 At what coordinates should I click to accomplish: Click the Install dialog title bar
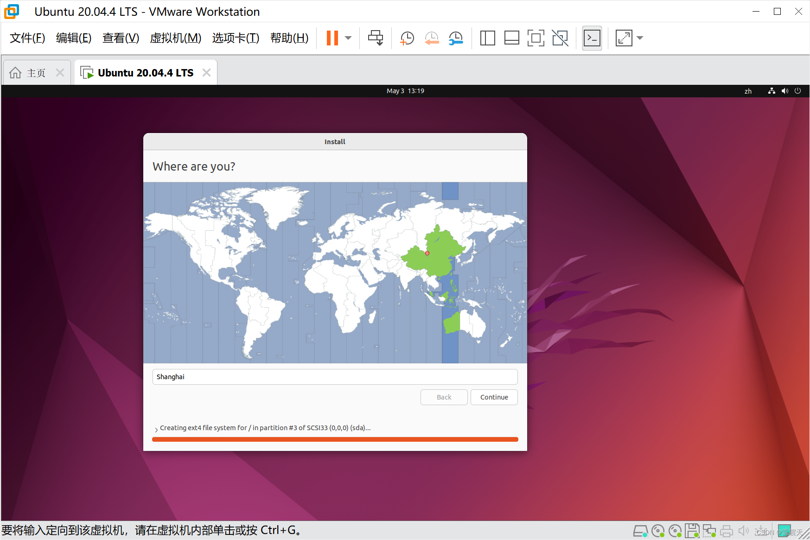pos(335,142)
